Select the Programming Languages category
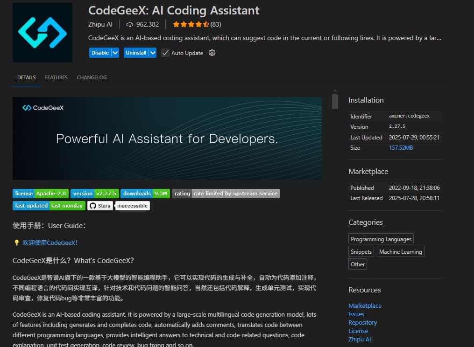Viewport: 474px width, 347px height. click(381, 239)
